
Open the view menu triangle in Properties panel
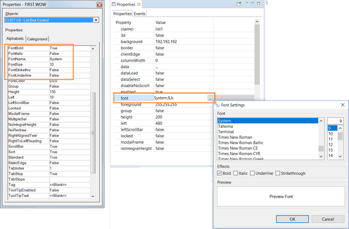coord(247,3)
